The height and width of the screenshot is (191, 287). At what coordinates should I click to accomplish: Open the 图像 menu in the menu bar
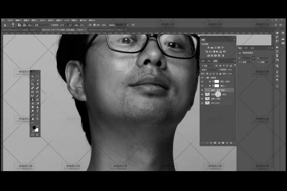(x=26, y=20)
